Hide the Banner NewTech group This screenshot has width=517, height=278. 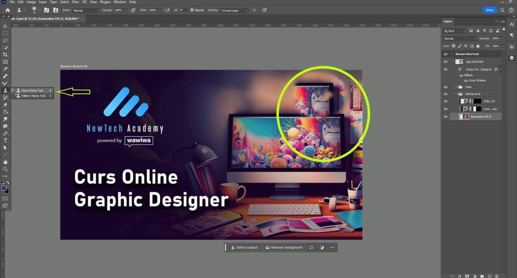pyautogui.click(x=445, y=54)
